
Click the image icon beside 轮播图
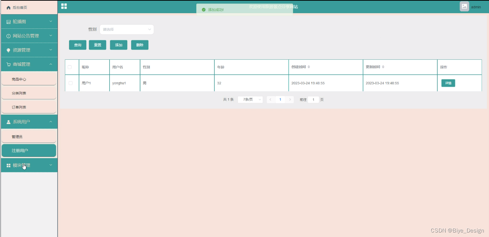point(9,22)
